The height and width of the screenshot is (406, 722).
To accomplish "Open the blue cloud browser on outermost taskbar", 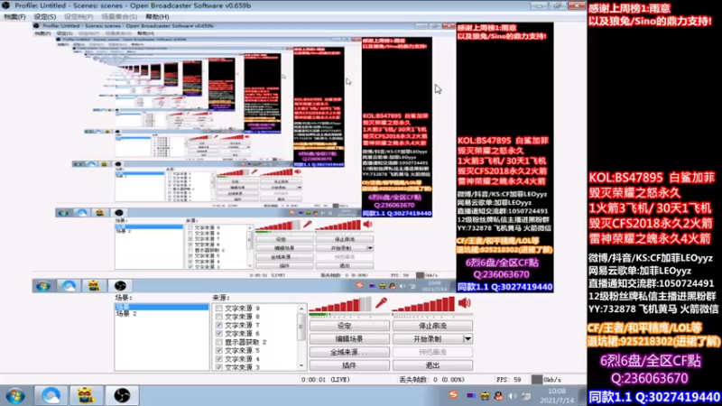I will pyautogui.click(x=51, y=396).
